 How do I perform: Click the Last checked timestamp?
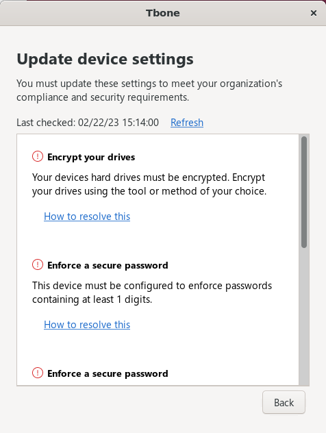click(88, 123)
